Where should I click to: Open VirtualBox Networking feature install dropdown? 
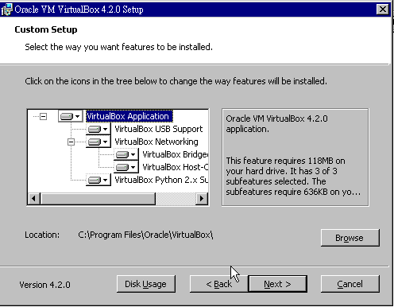(98, 142)
